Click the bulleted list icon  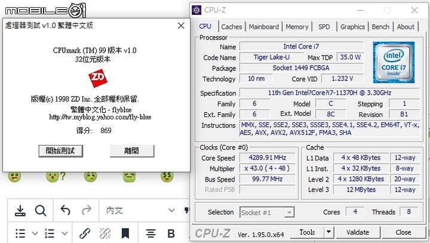point(20,233)
